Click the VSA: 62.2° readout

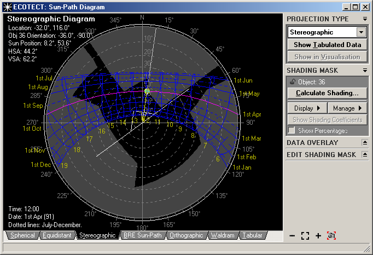tap(22, 59)
